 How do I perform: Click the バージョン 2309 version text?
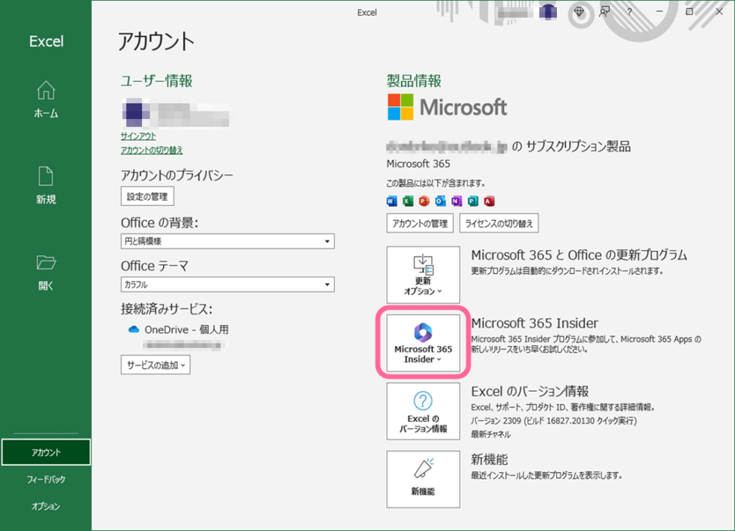[x=553, y=421]
